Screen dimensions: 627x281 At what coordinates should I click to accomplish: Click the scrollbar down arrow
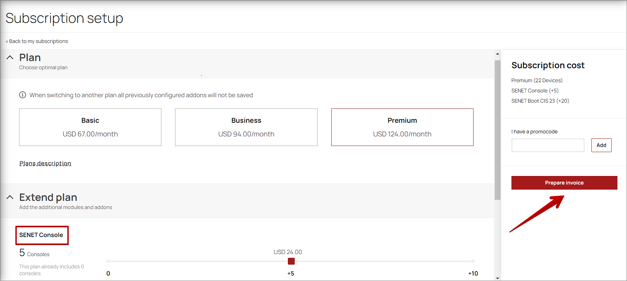click(x=497, y=278)
